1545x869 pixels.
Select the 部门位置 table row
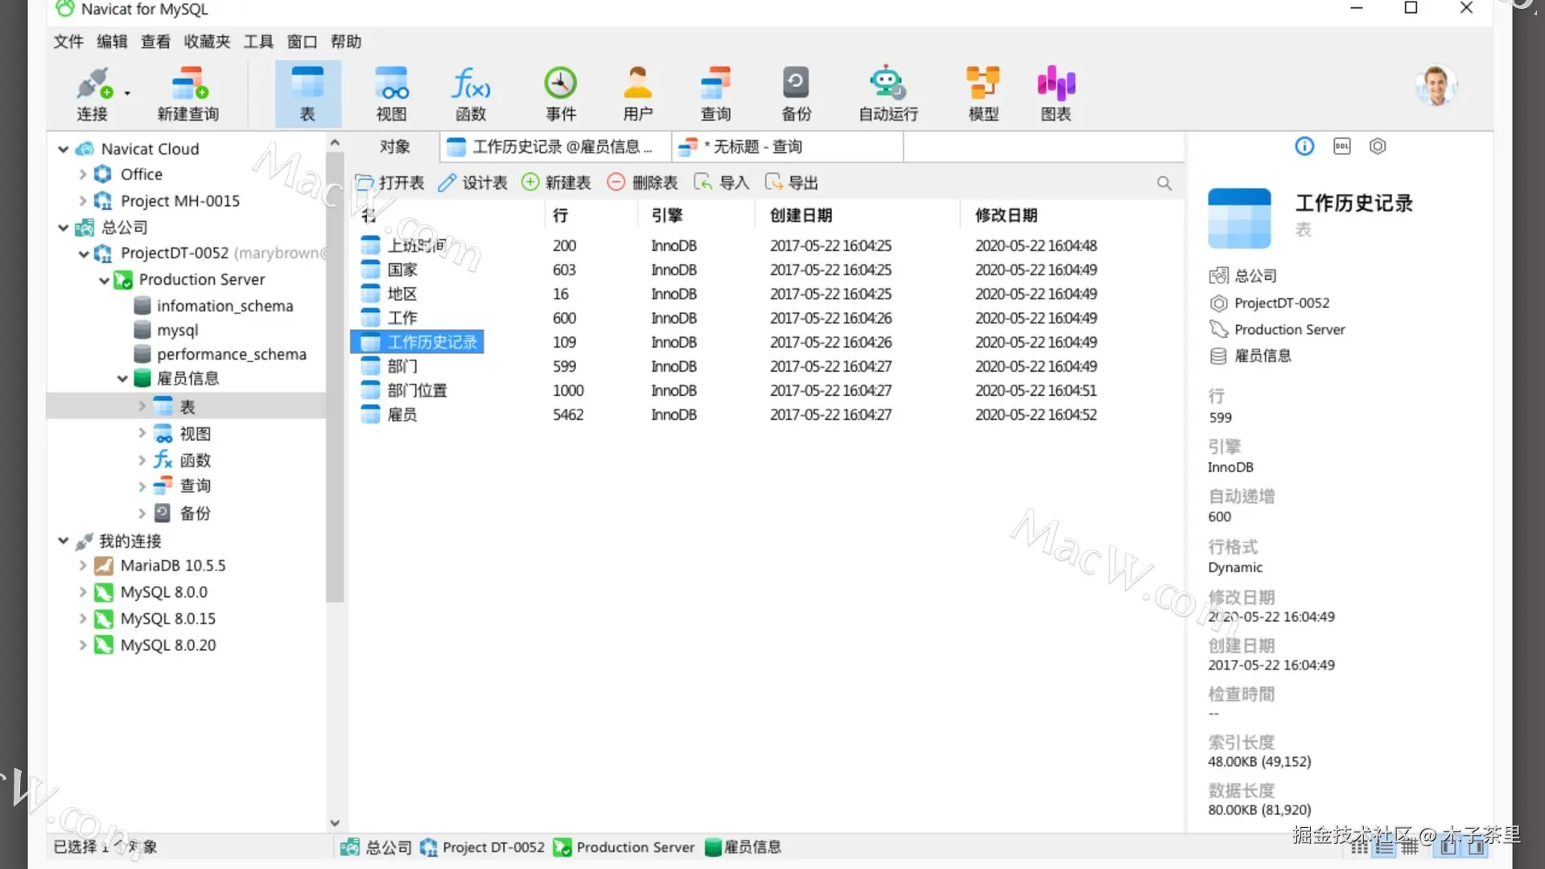click(x=416, y=390)
